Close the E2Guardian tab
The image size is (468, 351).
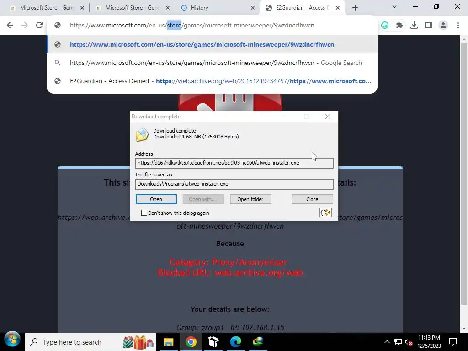click(338, 8)
